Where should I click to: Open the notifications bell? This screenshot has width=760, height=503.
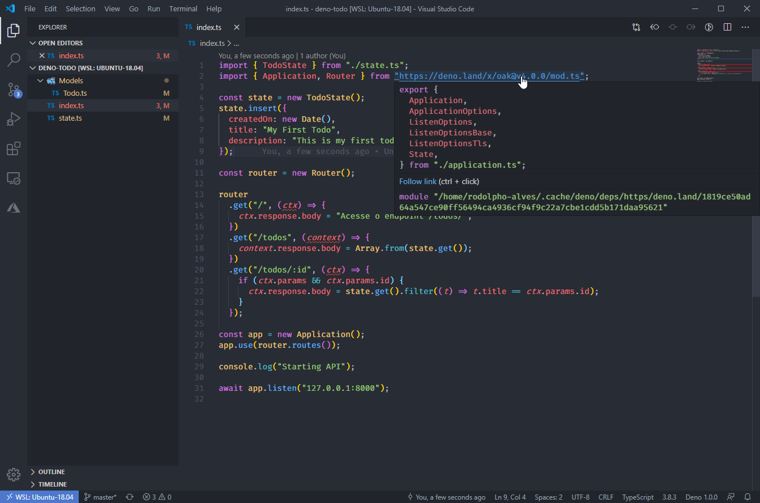coord(748,497)
